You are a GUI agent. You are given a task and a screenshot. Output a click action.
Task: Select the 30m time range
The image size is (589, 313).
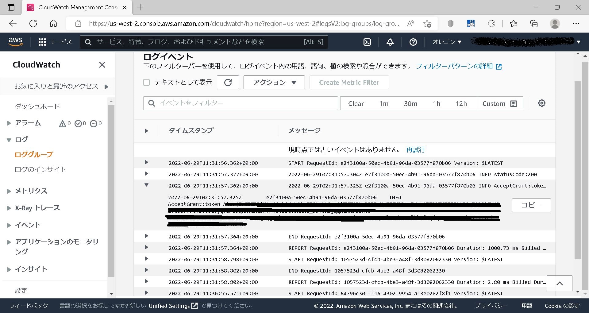point(410,104)
